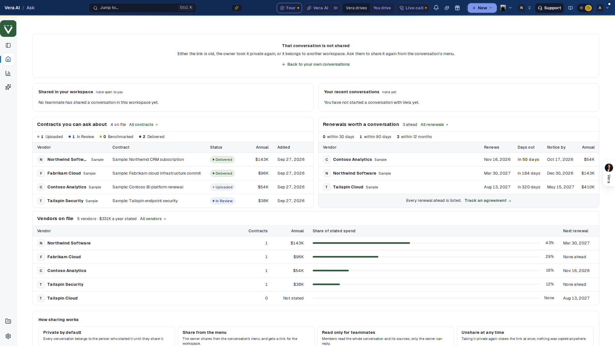Click Northwind Software spend share bar
Image resolution: width=615 pixels, height=346 pixels.
point(426,243)
